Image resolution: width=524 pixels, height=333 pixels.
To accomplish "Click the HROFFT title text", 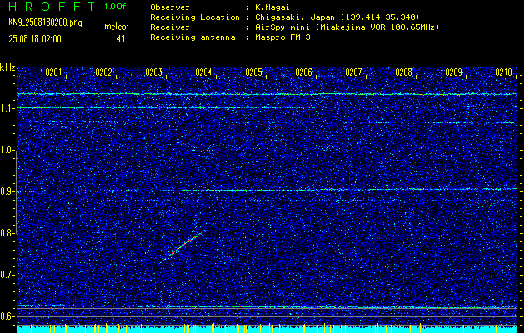I will pyautogui.click(x=52, y=7).
